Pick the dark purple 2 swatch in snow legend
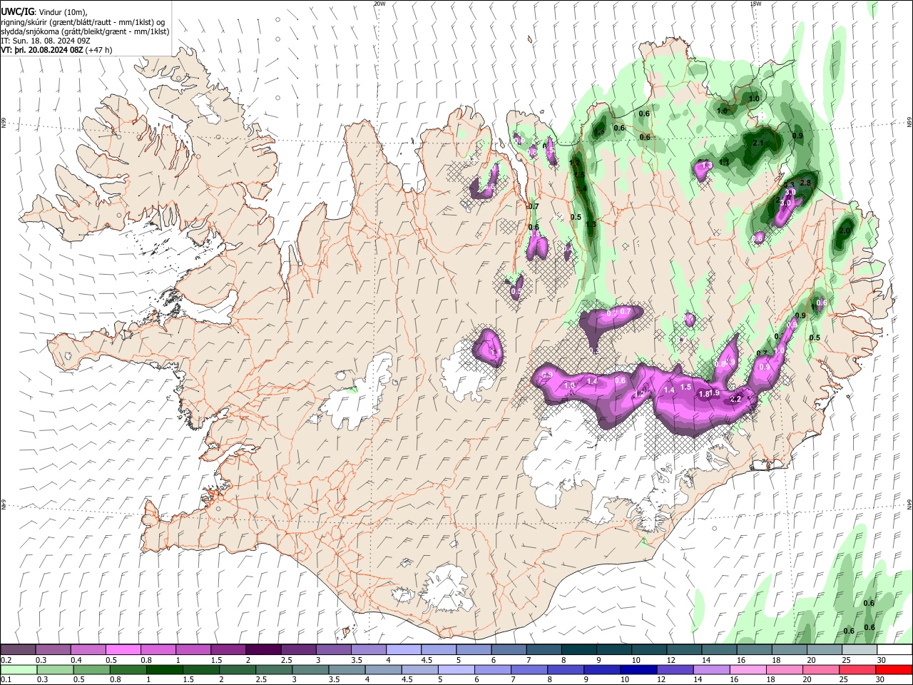The image size is (913, 685). point(262,649)
